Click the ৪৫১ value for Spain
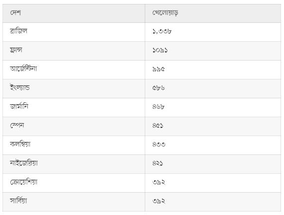The width and height of the screenshot is (284, 215). click(x=158, y=126)
